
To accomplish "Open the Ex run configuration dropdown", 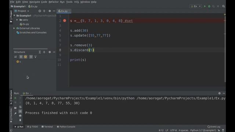I will pyautogui.click(x=196, y=6).
